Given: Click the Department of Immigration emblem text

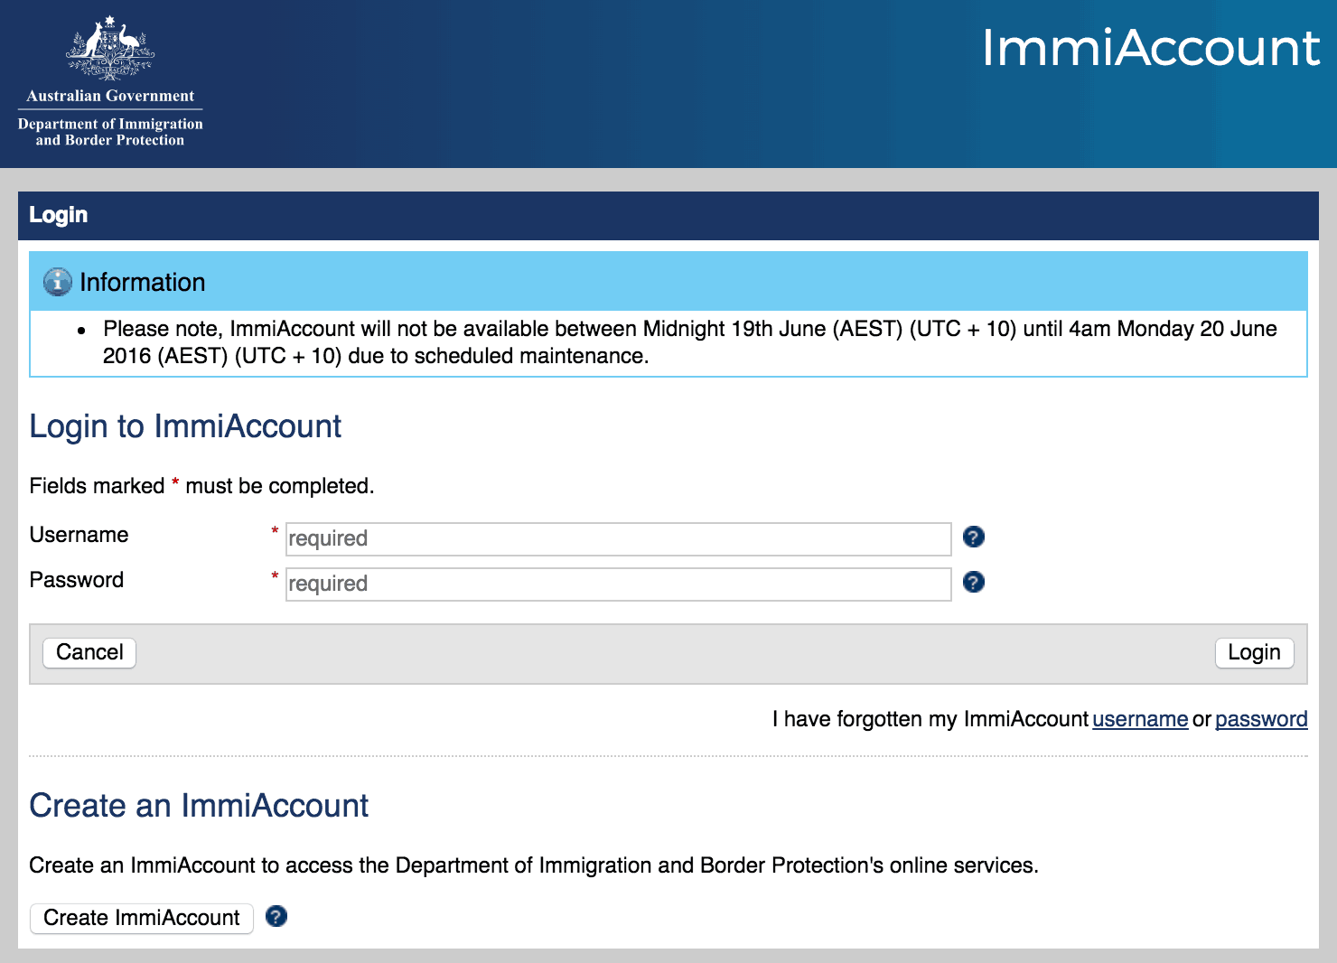Looking at the screenshot, I should [108, 132].
